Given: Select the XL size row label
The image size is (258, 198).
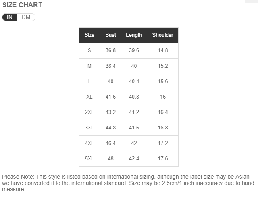Looking at the screenshot, I should [89, 97].
